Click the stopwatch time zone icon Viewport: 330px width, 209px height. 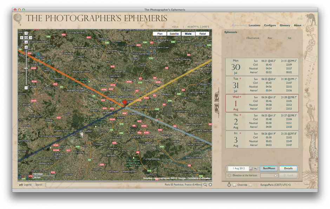click(229, 184)
